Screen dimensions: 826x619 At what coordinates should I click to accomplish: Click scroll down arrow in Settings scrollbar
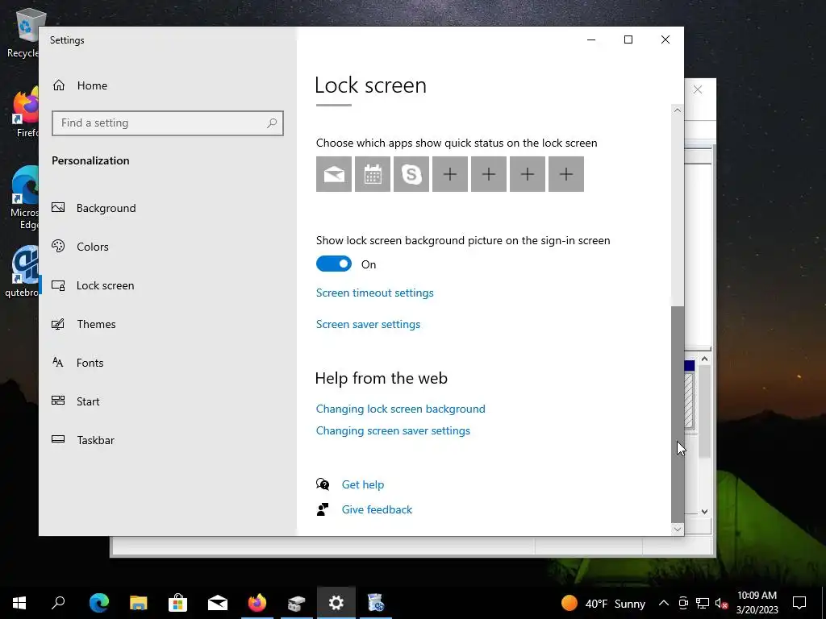click(678, 529)
